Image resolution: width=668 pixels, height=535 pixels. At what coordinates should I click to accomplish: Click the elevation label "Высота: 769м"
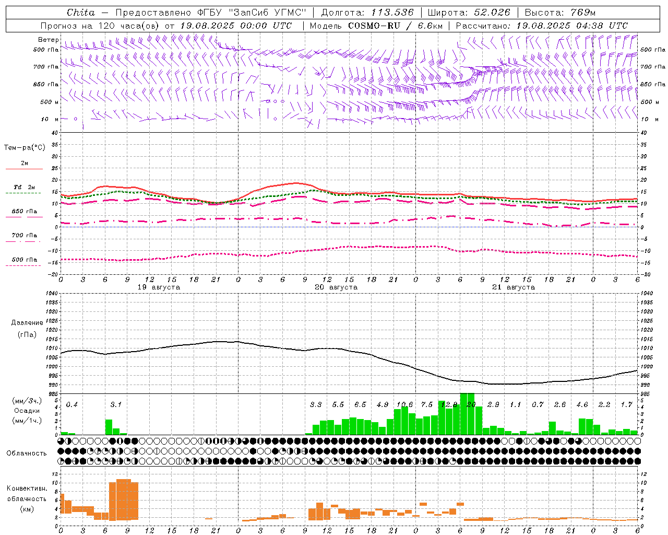[x=560, y=13]
